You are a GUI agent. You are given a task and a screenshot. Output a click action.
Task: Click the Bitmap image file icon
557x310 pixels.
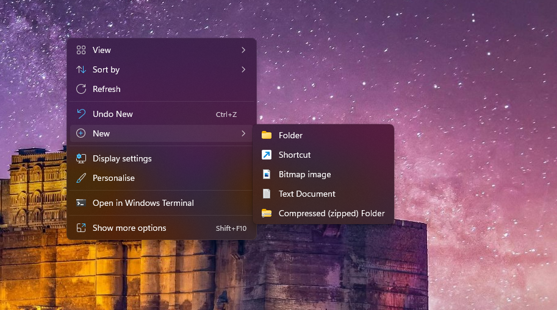(x=267, y=174)
